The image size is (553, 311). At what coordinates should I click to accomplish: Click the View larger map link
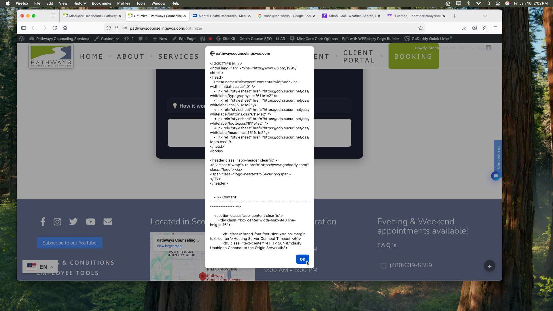(x=169, y=246)
